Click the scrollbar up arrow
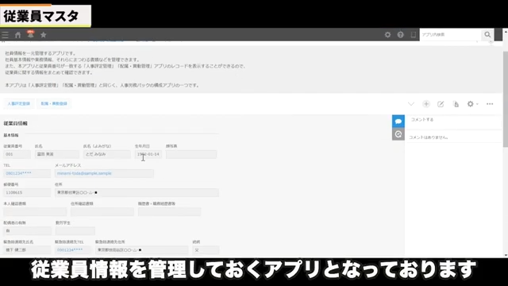 pos(506,32)
